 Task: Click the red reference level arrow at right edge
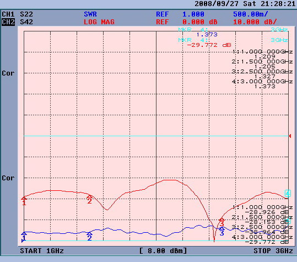click(290, 136)
